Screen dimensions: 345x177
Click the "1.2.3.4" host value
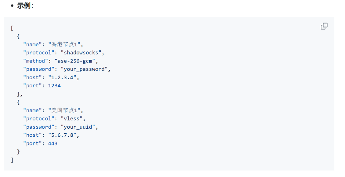pyautogui.click(x=64, y=77)
